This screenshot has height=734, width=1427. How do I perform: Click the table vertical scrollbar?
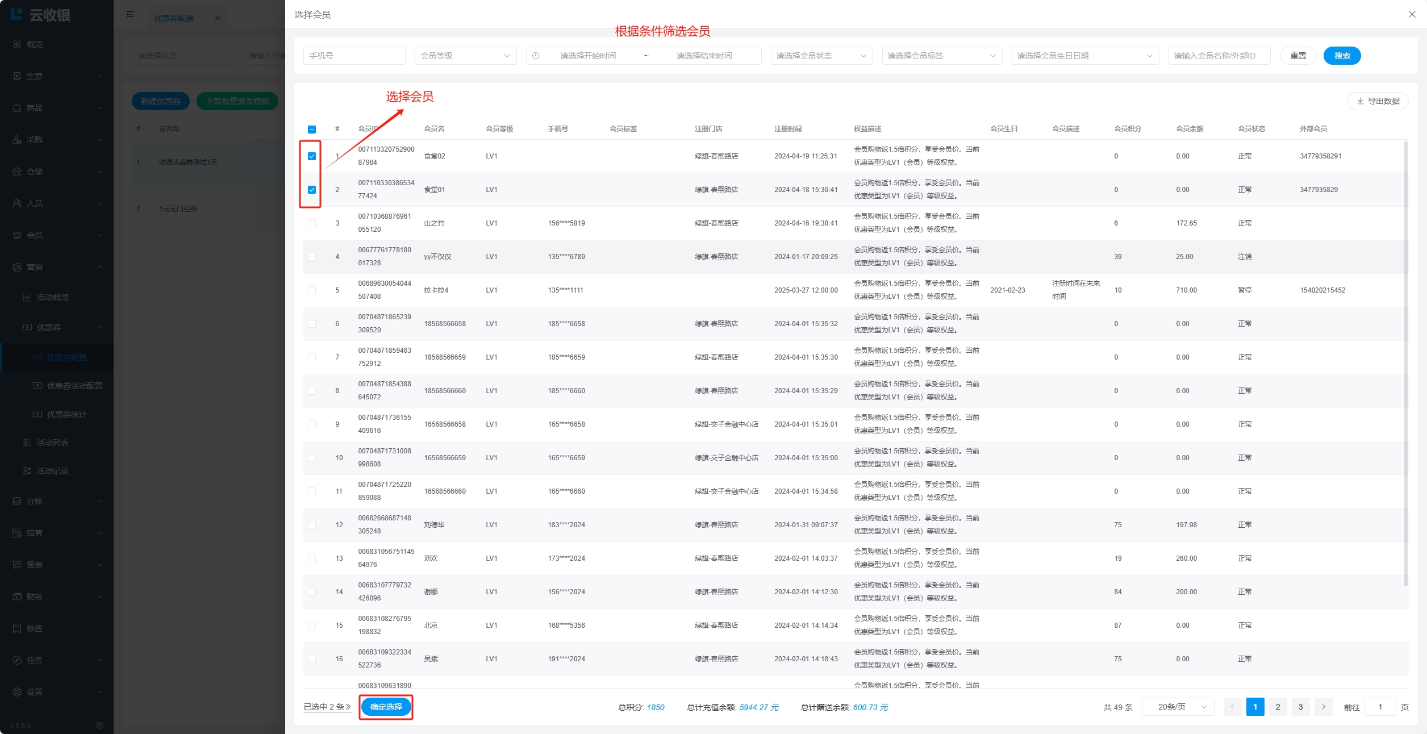click(1405, 364)
